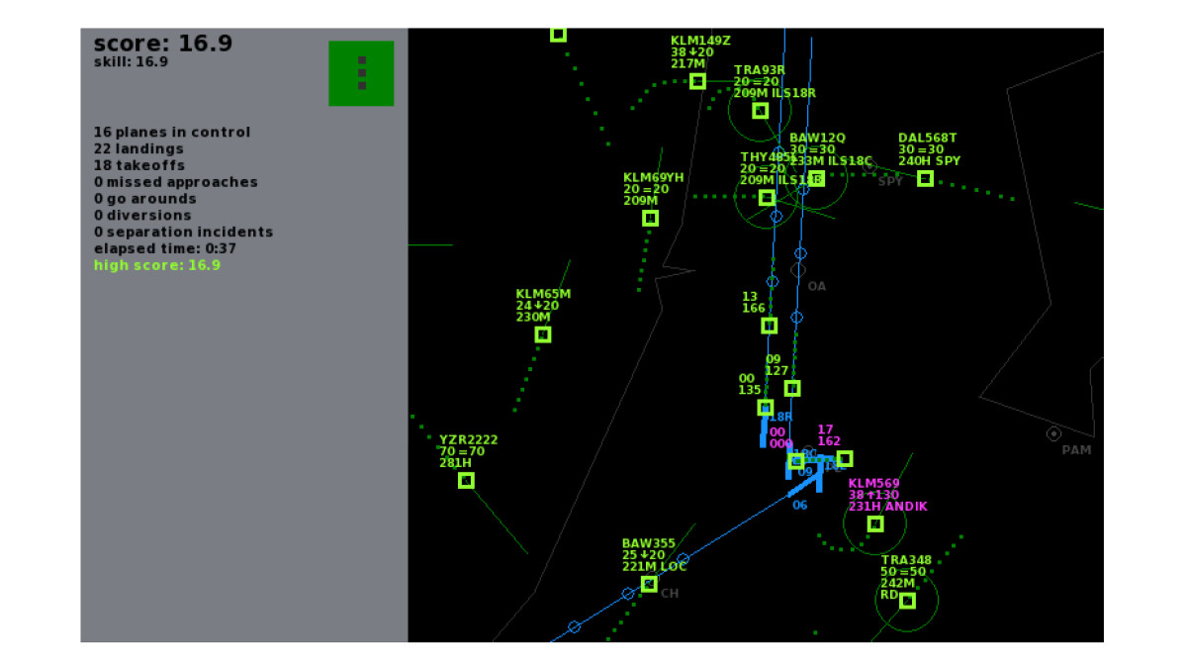Screen dimensions: 1187x668
Task: Select the DAL568T aircraft near SPY
Action: pos(925,179)
